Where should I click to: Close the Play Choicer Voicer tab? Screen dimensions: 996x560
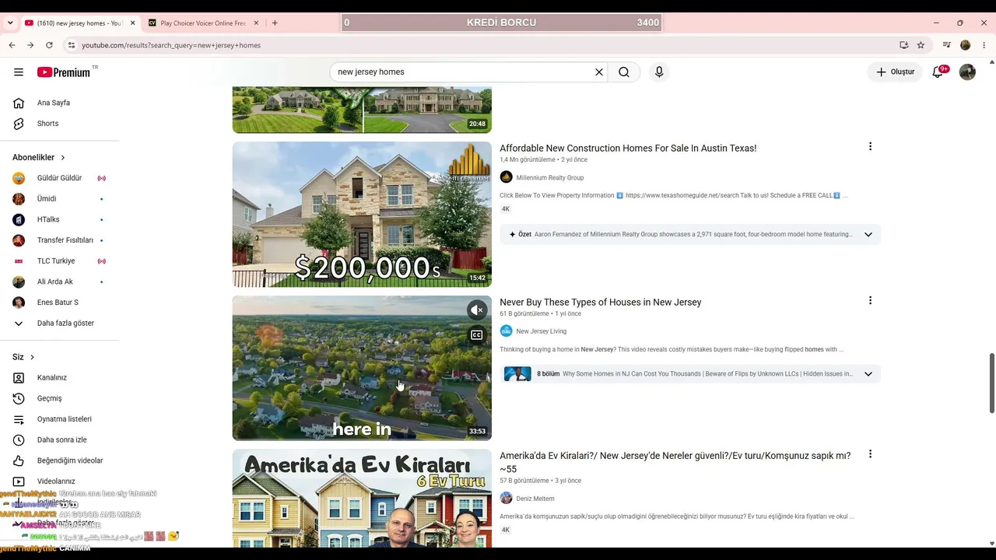[x=256, y=23]
